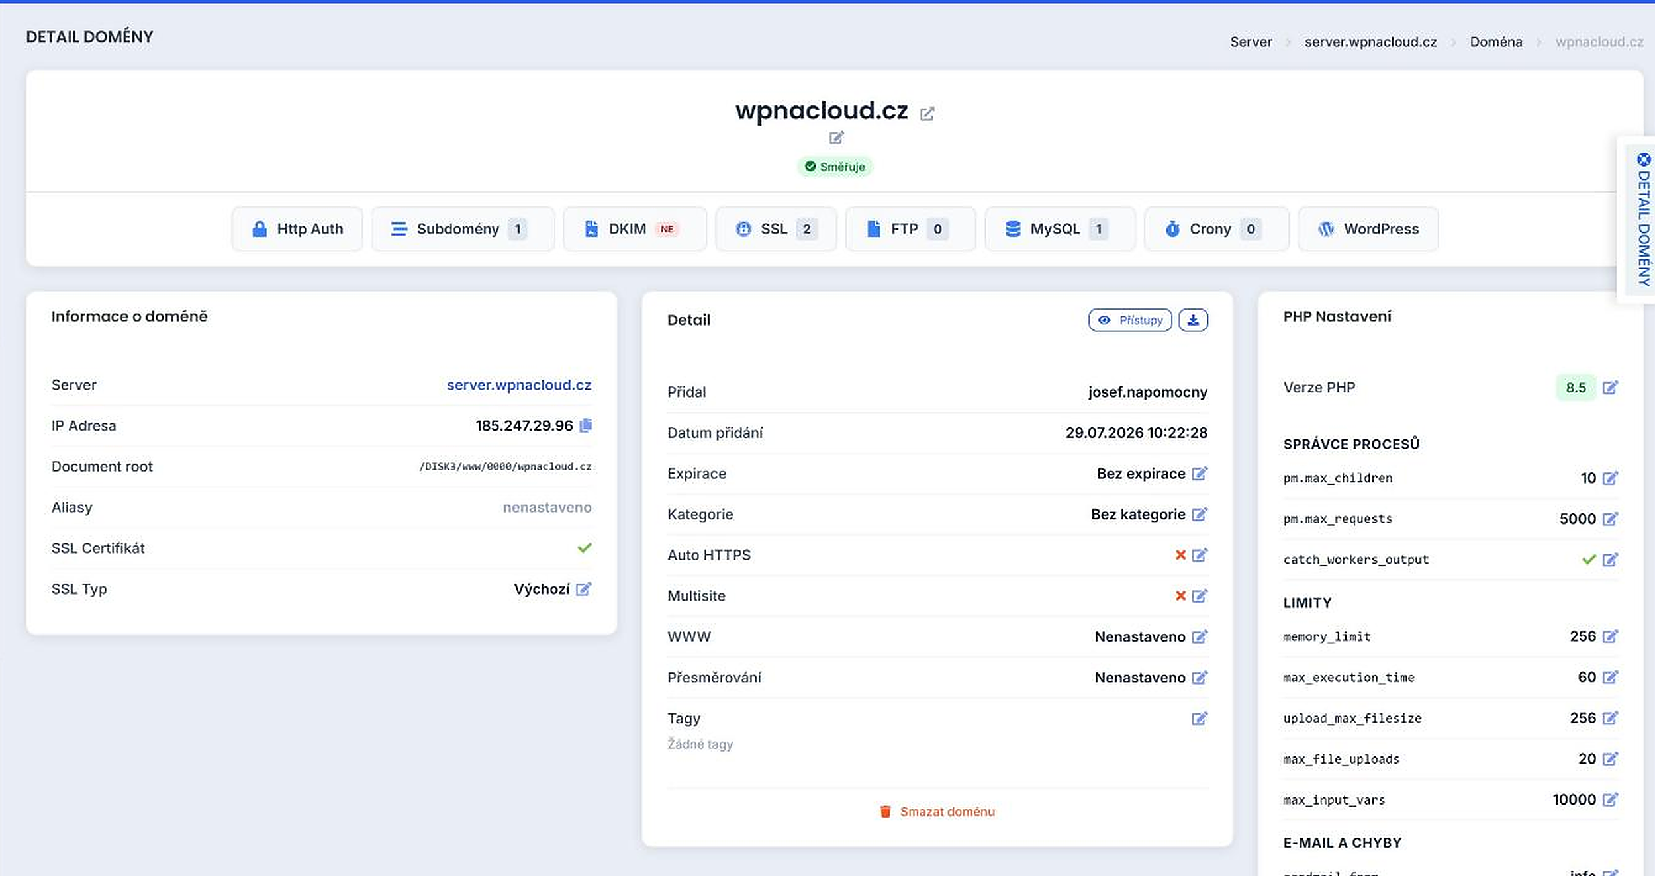Screen dimensions: 1655x876
Task: Edit upload_max_filesize value
Action: coord(1610,718)
